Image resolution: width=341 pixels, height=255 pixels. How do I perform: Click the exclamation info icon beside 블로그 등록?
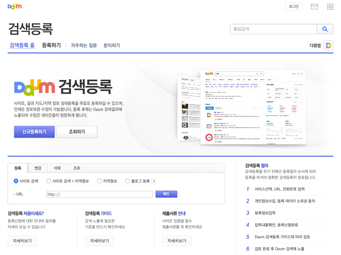point(154,181)
